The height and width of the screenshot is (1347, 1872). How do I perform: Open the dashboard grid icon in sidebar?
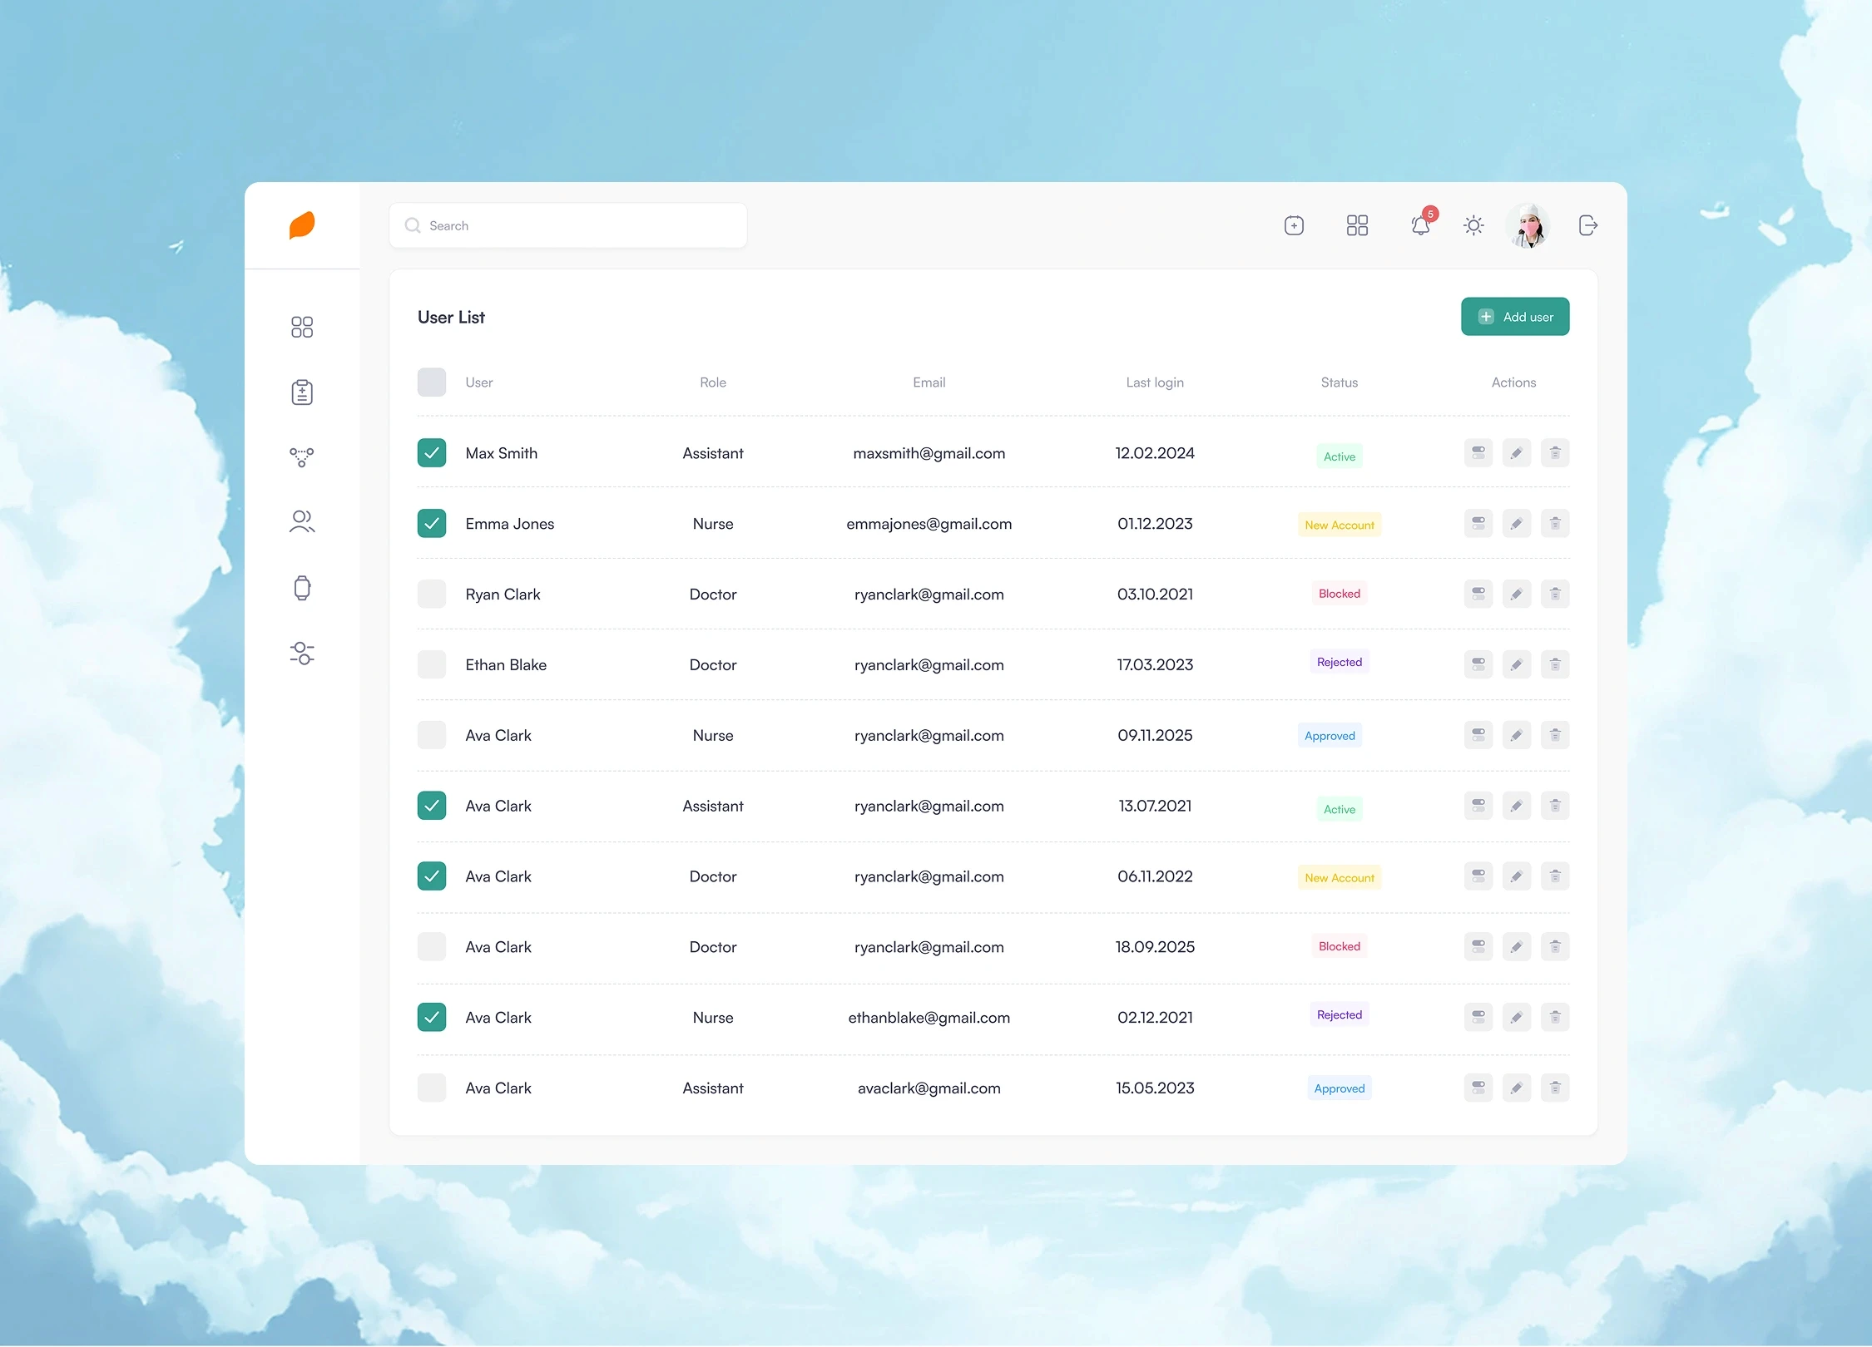[x=301, y=327]
